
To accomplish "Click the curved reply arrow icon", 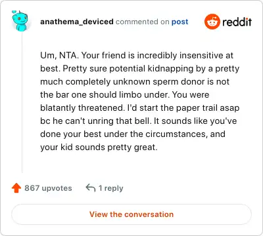I will click(x=91, y=187).
